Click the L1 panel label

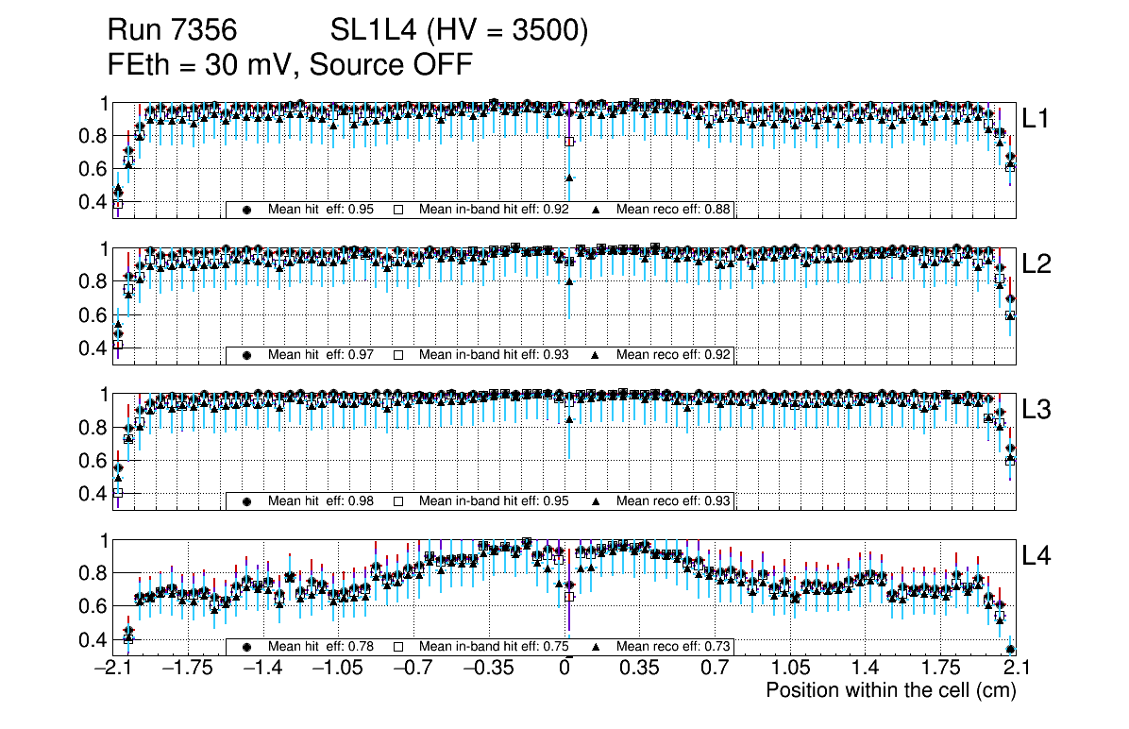click(x=1036, y=118)
